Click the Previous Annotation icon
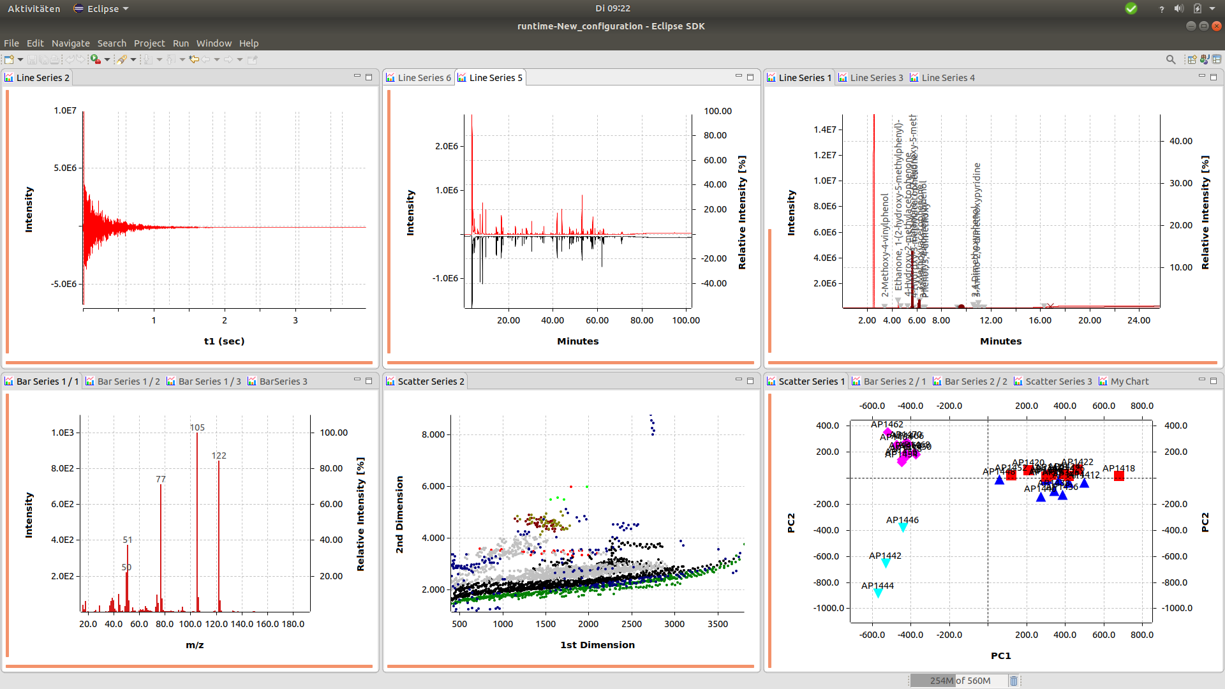Screen dimensions: 1225x689 171,59
